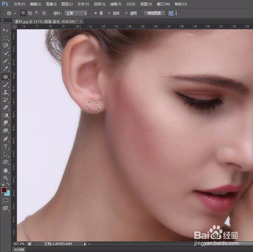
Task: Click the 157.2% zoom level field
Action: coord(19,244)
